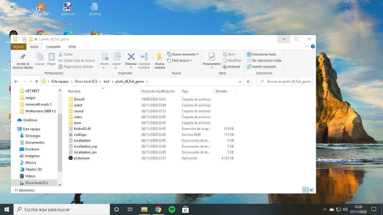Click No seleccionar nada

(x=264, y=60)
